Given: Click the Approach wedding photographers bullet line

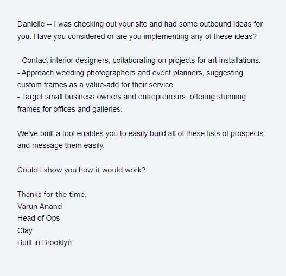Looking at the screenshot, I should [130, 73].
